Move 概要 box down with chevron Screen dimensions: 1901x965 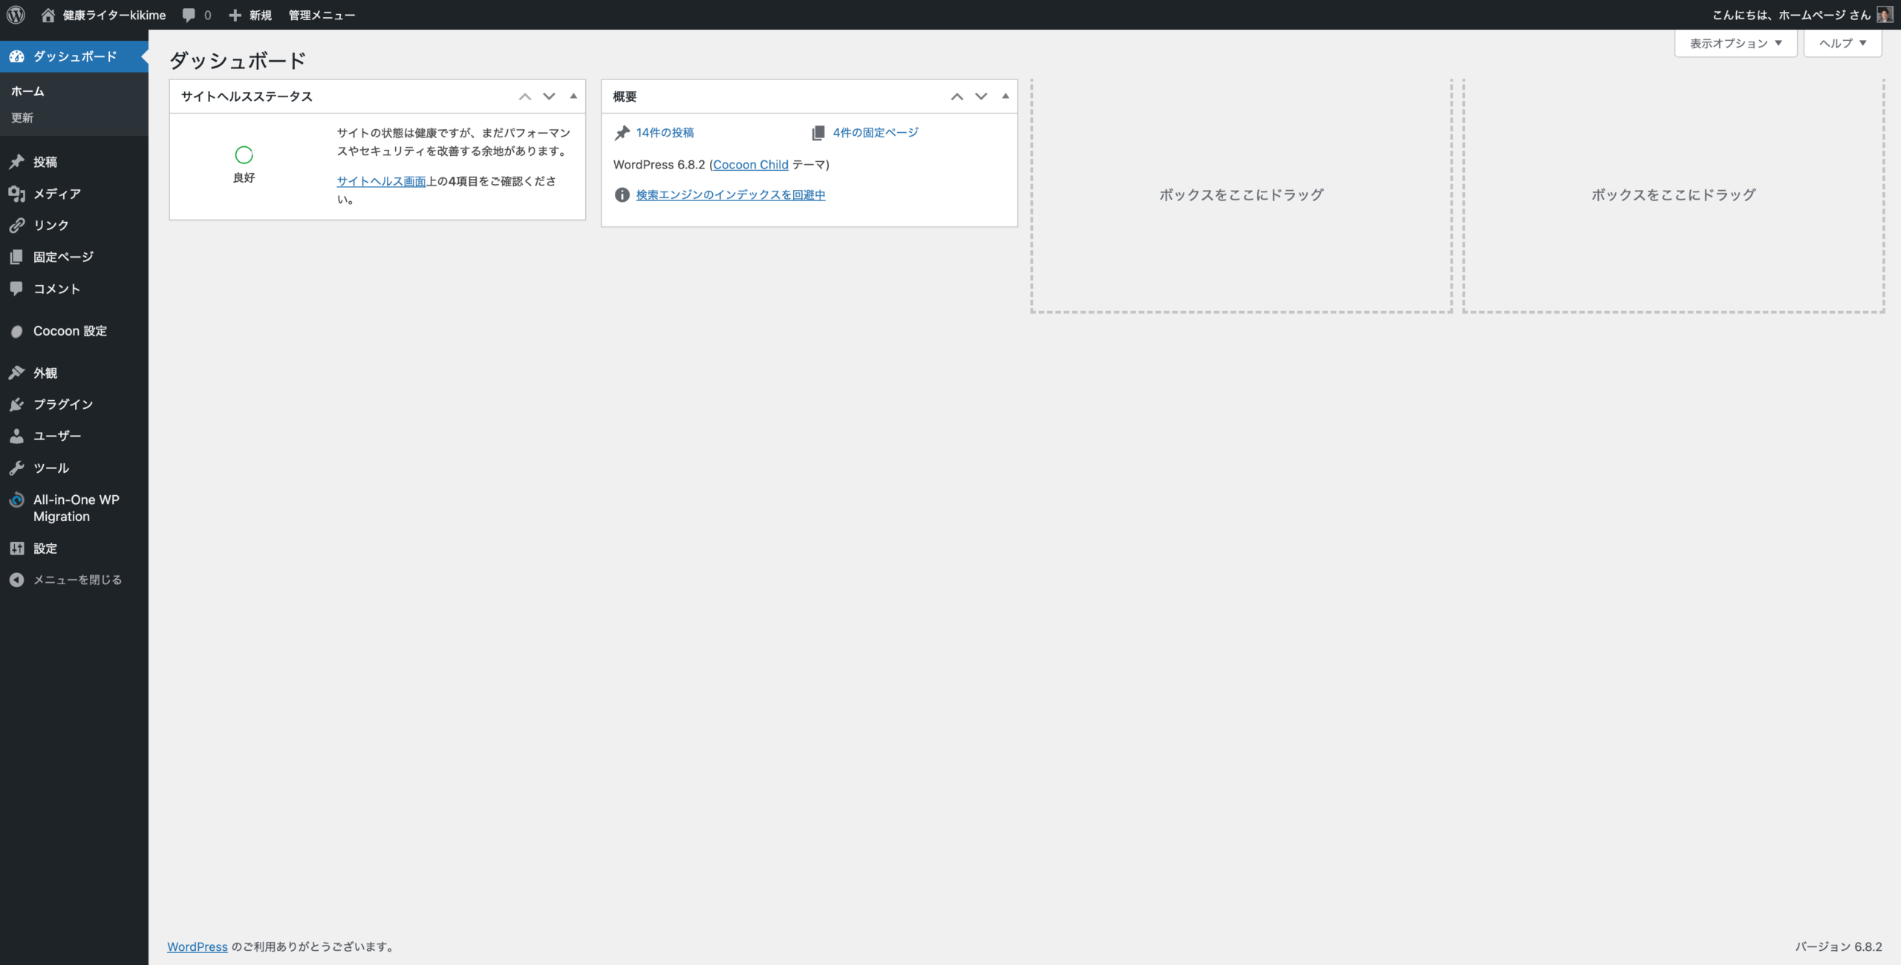(981, 96)
